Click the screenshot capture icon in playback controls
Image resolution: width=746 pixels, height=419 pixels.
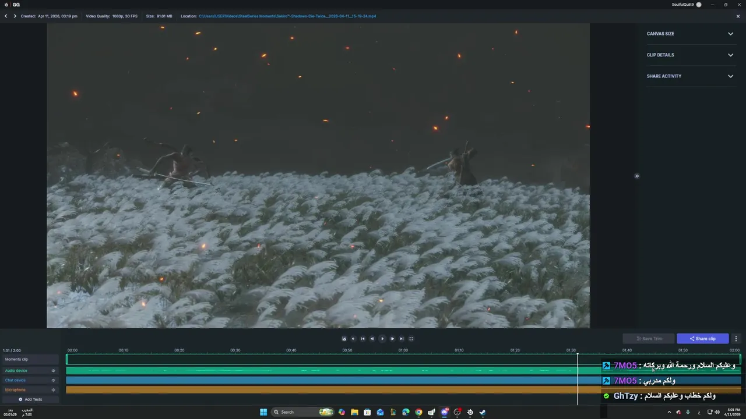coord(344,339)
